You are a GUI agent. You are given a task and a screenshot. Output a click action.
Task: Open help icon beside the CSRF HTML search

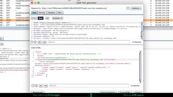tap(33, 86)
